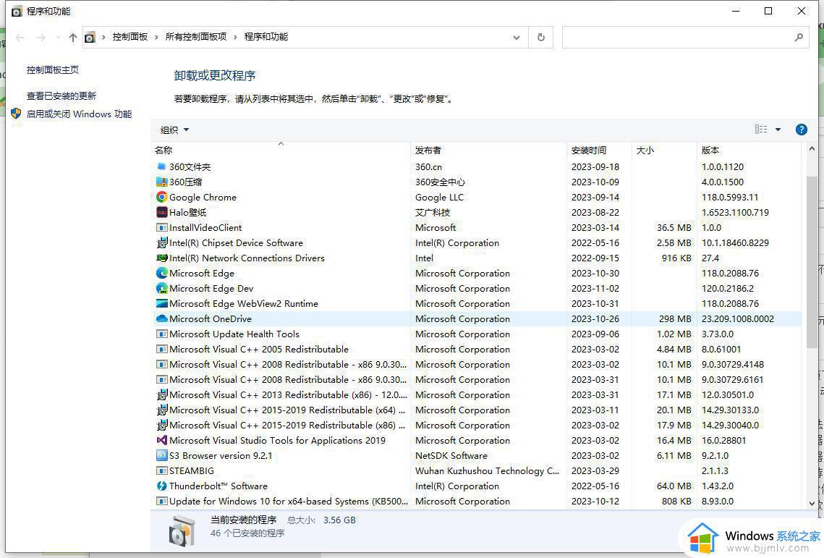The width and height of the screenshot is (824, 558).
Task: Click the Microsoft Edge Dev icon
Action: 162,289
